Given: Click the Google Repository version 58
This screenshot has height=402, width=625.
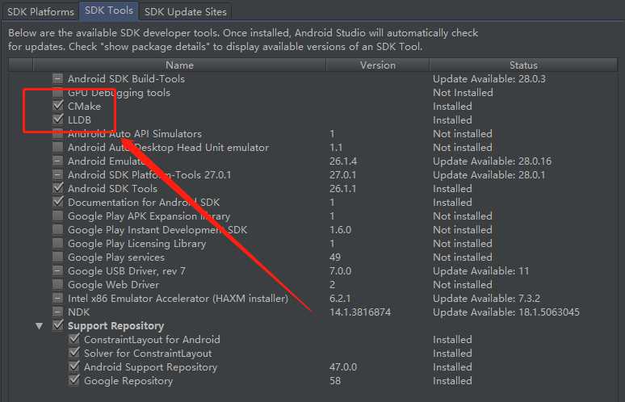Looking at the screenshot, I should coord(335,381).
